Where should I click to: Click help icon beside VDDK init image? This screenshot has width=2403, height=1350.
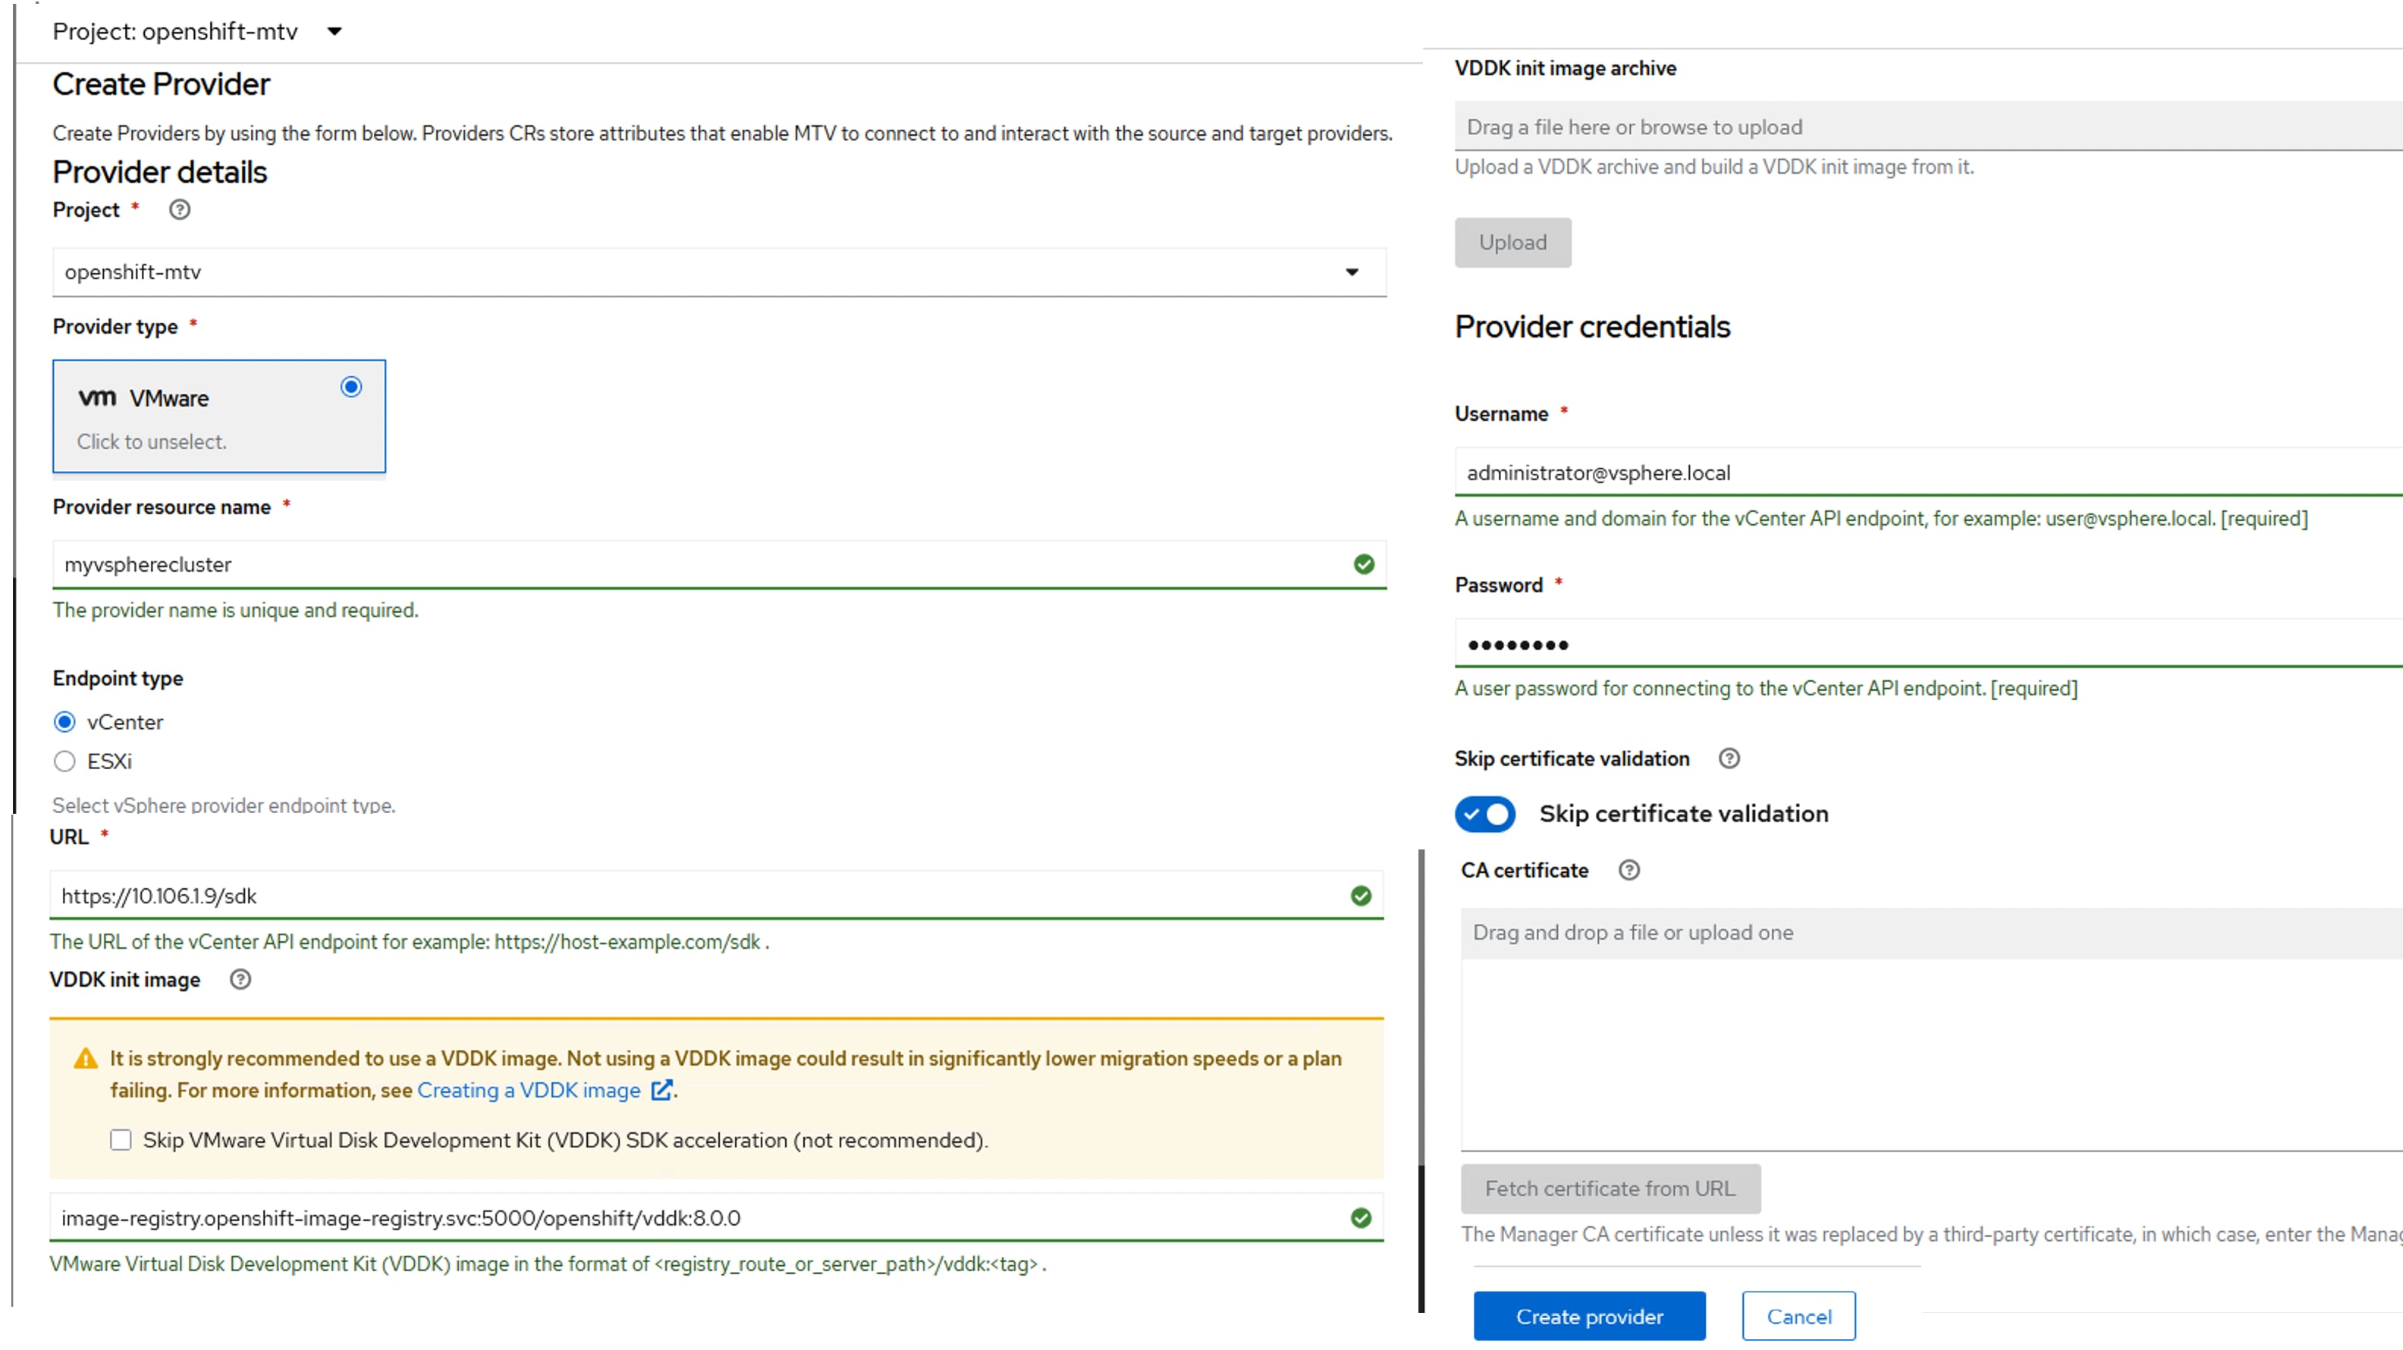240,980
